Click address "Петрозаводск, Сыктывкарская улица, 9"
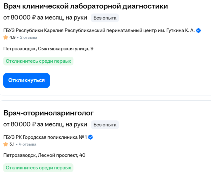The width and height of the screenshot is (211, 175). (x=48, y=49)
